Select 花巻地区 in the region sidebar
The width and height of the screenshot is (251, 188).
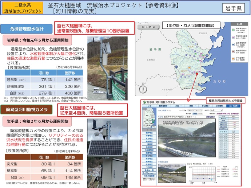149,136
